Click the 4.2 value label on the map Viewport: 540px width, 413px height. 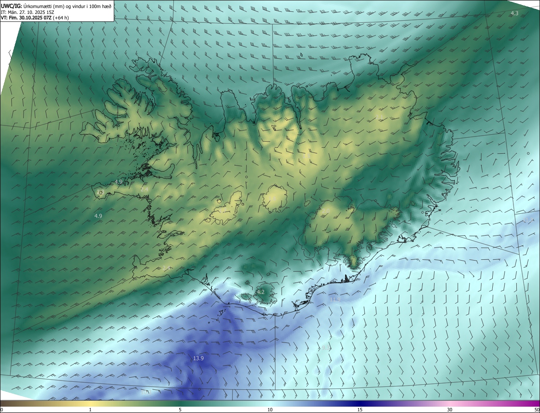click(x=261, y=292)
